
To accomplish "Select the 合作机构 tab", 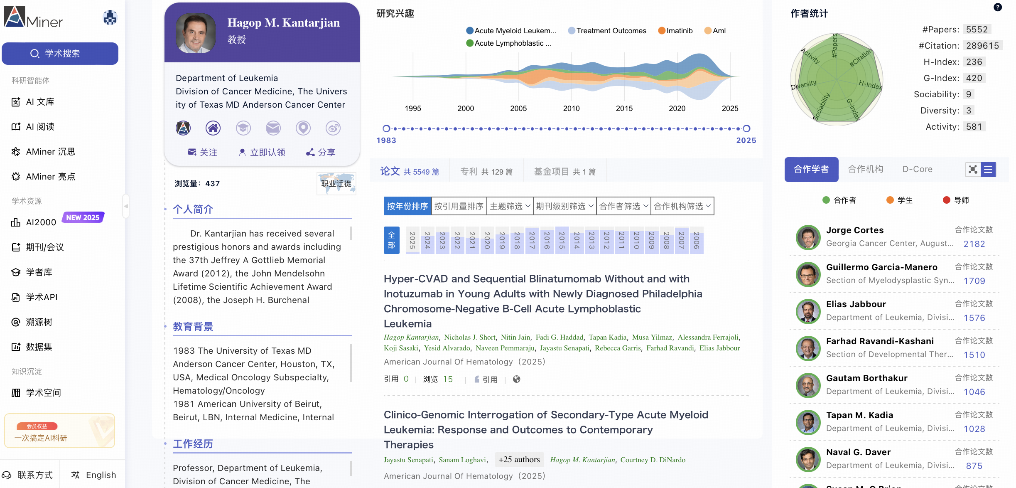I will [865, 169].
